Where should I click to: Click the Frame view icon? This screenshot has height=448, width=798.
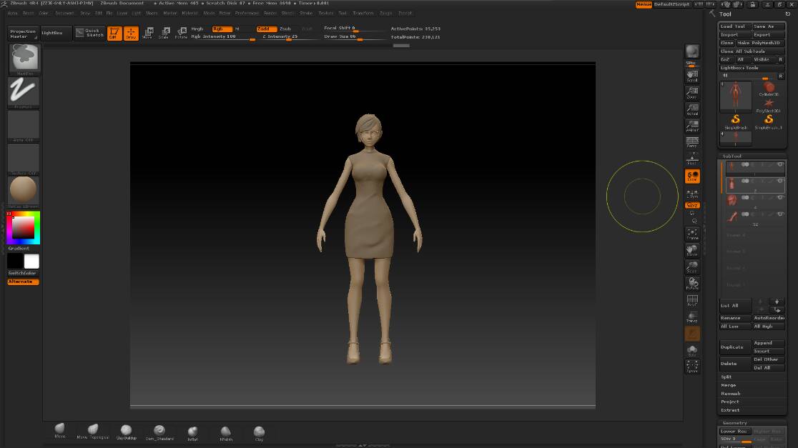coord(692,234)
